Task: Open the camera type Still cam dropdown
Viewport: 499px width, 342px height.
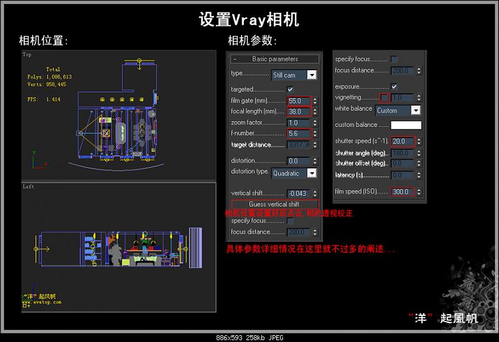Action: click(294, 75)
